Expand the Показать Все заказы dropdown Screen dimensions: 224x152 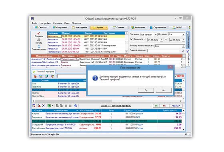pos(156,34)
